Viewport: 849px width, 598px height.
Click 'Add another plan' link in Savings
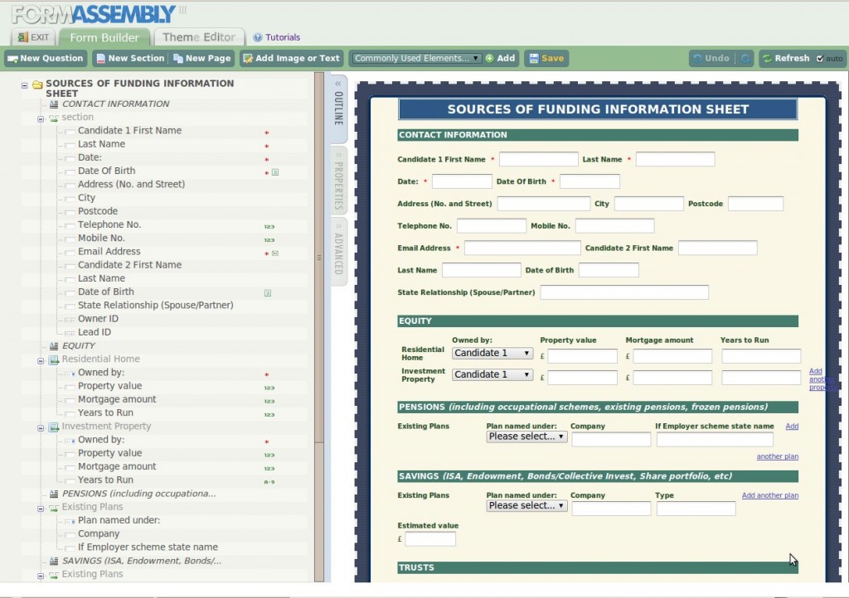coord(770,495)
